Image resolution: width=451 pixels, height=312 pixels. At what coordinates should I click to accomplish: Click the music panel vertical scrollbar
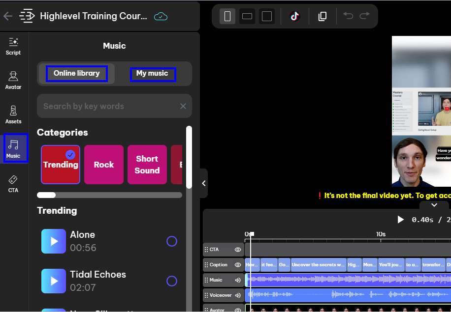coord(189,157)
